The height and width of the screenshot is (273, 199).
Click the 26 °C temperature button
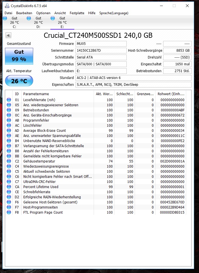[19, 81]
